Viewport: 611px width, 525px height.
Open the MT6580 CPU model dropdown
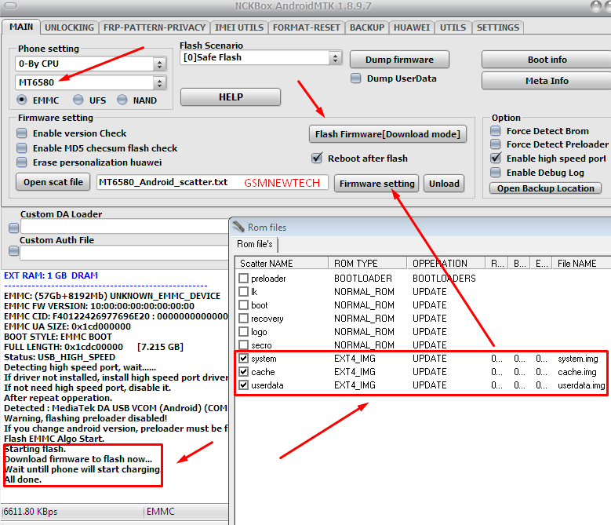coord(159,82)
